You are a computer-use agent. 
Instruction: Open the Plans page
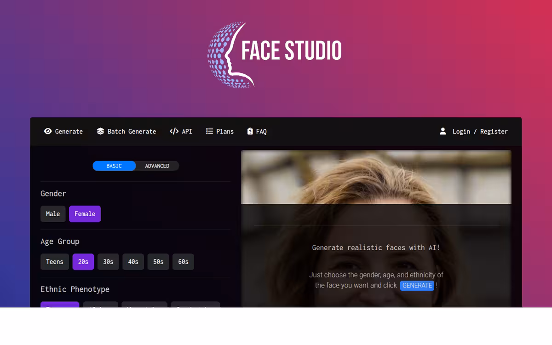click(220, 132)
